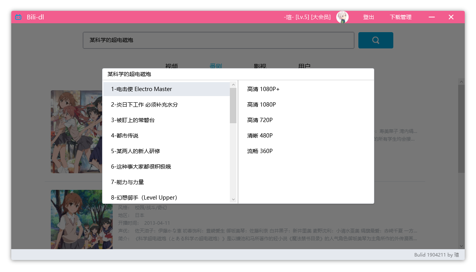Switch to the 视频 tab

coord(172,66)
